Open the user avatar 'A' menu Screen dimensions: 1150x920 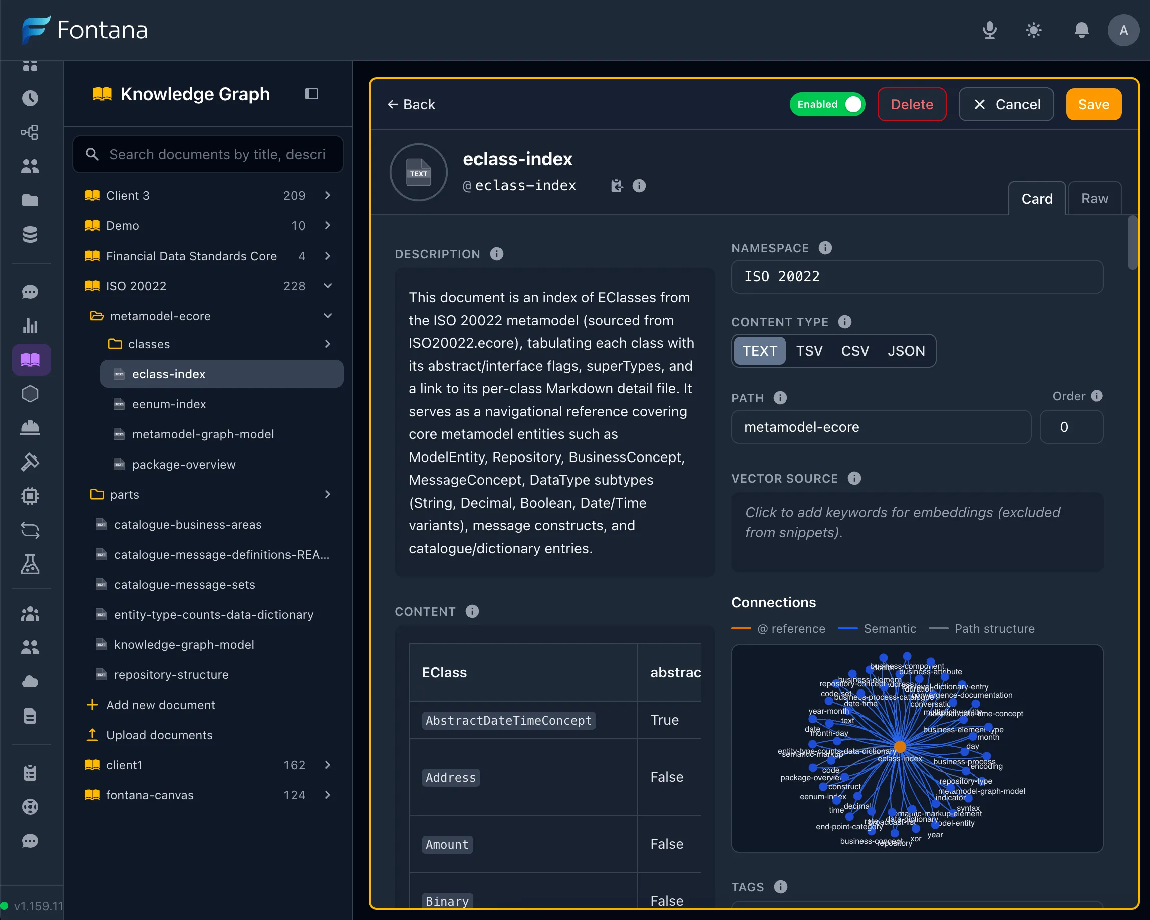pyautogui.click(x=1123, y=30)
